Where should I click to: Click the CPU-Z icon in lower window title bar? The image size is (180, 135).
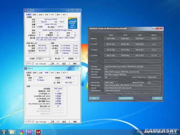(26, 68)
